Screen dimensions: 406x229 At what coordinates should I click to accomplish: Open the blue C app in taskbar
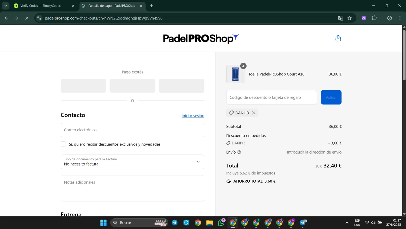click(186, 223)
